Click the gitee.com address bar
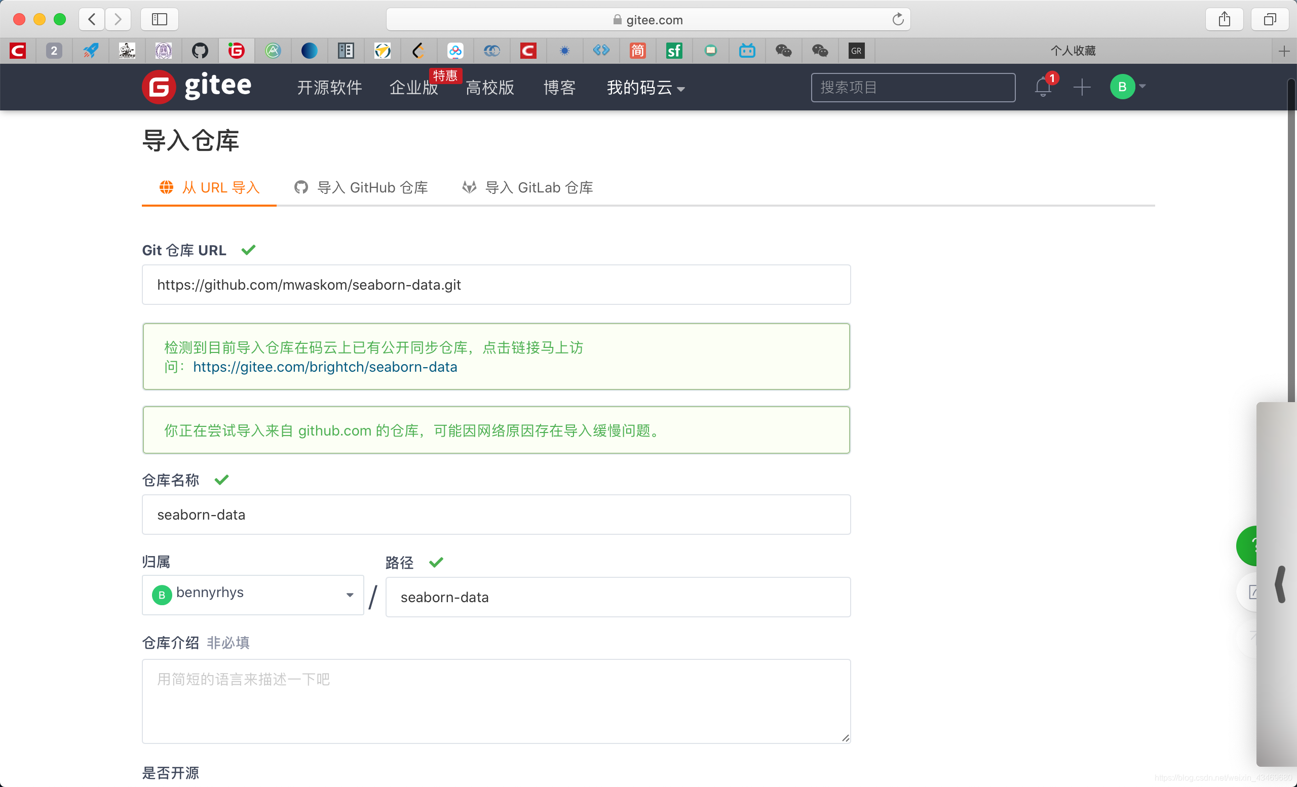The height and width of the screenshot is (787, 1297). [x=648, y=19]
